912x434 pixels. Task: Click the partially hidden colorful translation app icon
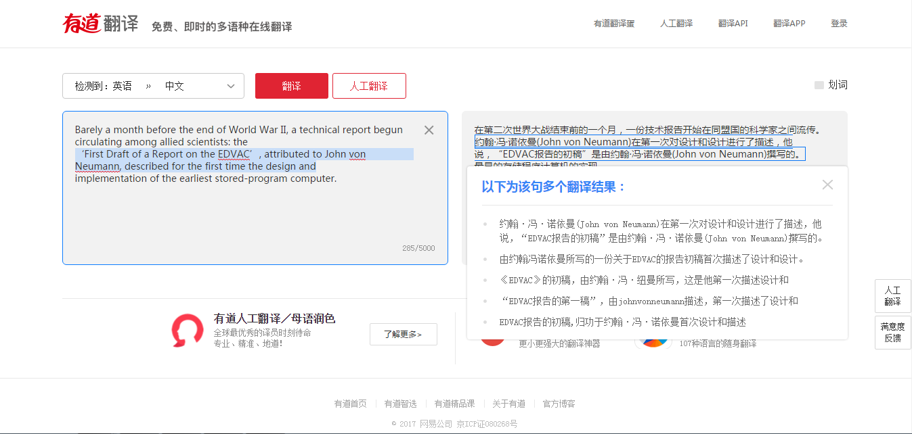pyautogui.click(x=653, y=343)
